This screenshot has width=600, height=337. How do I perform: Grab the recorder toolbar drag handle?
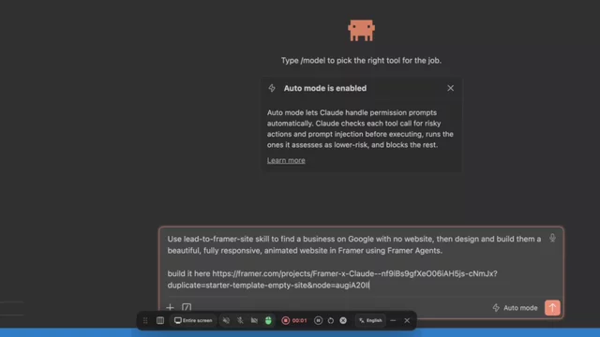[145, 320]
